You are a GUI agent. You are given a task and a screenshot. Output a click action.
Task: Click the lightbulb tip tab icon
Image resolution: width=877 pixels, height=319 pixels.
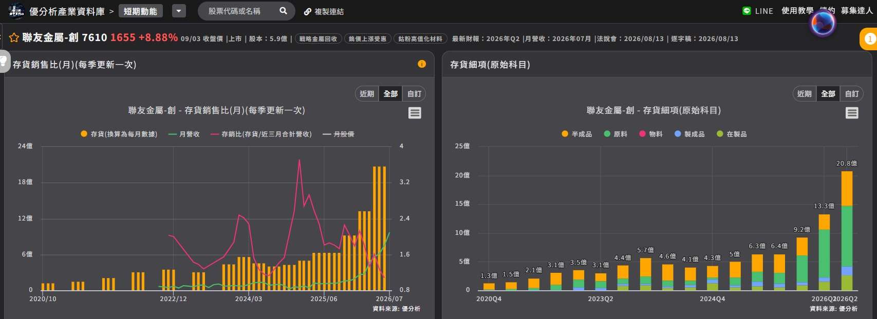pyautogui.click(x=4, y=62)
